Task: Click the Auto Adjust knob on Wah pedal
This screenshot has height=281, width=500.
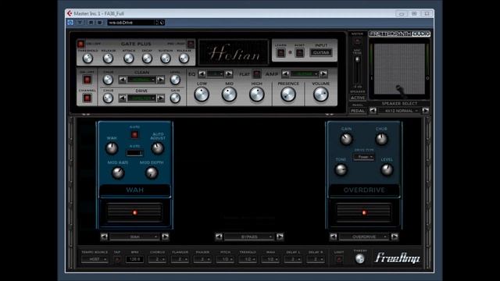Action: [x=158, y=148]
